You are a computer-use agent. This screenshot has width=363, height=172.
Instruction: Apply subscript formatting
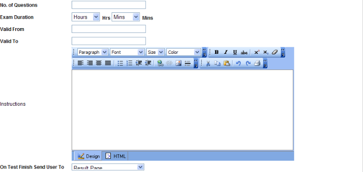coord(266,52)
